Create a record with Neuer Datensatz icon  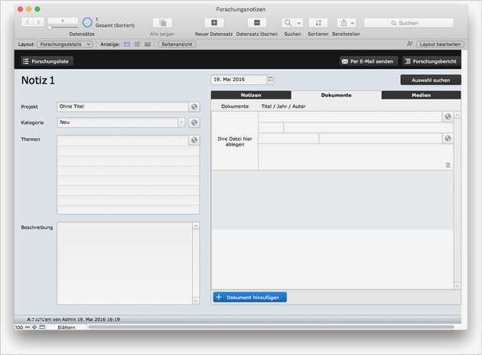click(x=214, y=23)
